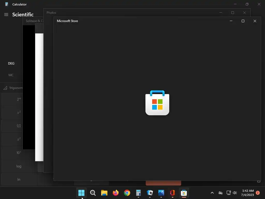Click the x to the y key
Screen dimensions: 265x199
pos(12,139)
